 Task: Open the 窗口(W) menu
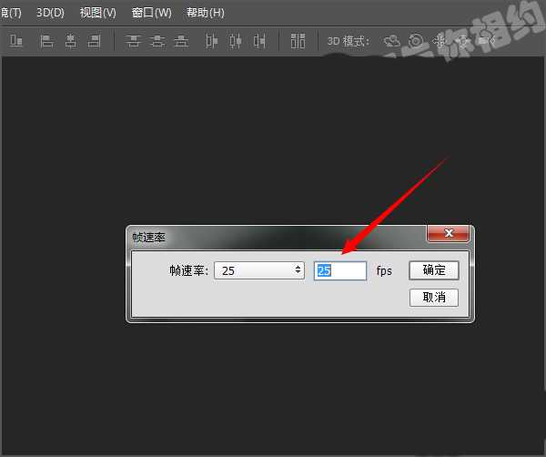pos(151,13)
